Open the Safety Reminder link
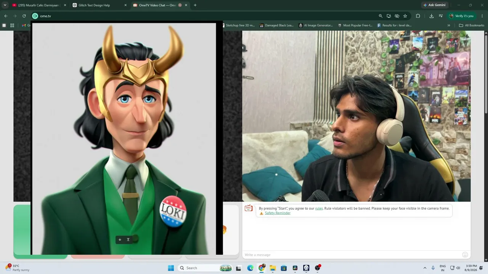 (278, 213)
